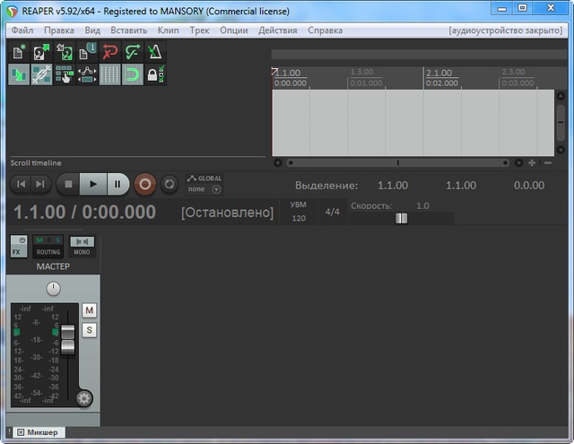Click the red Undo arrow icon
Viewport: 574px width, 444px height.
(x=109, y=53)
